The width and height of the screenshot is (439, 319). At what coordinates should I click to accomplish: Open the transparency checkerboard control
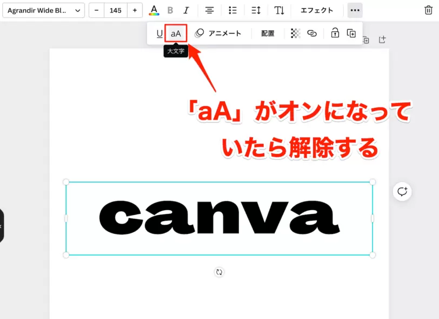coord(295,33)
